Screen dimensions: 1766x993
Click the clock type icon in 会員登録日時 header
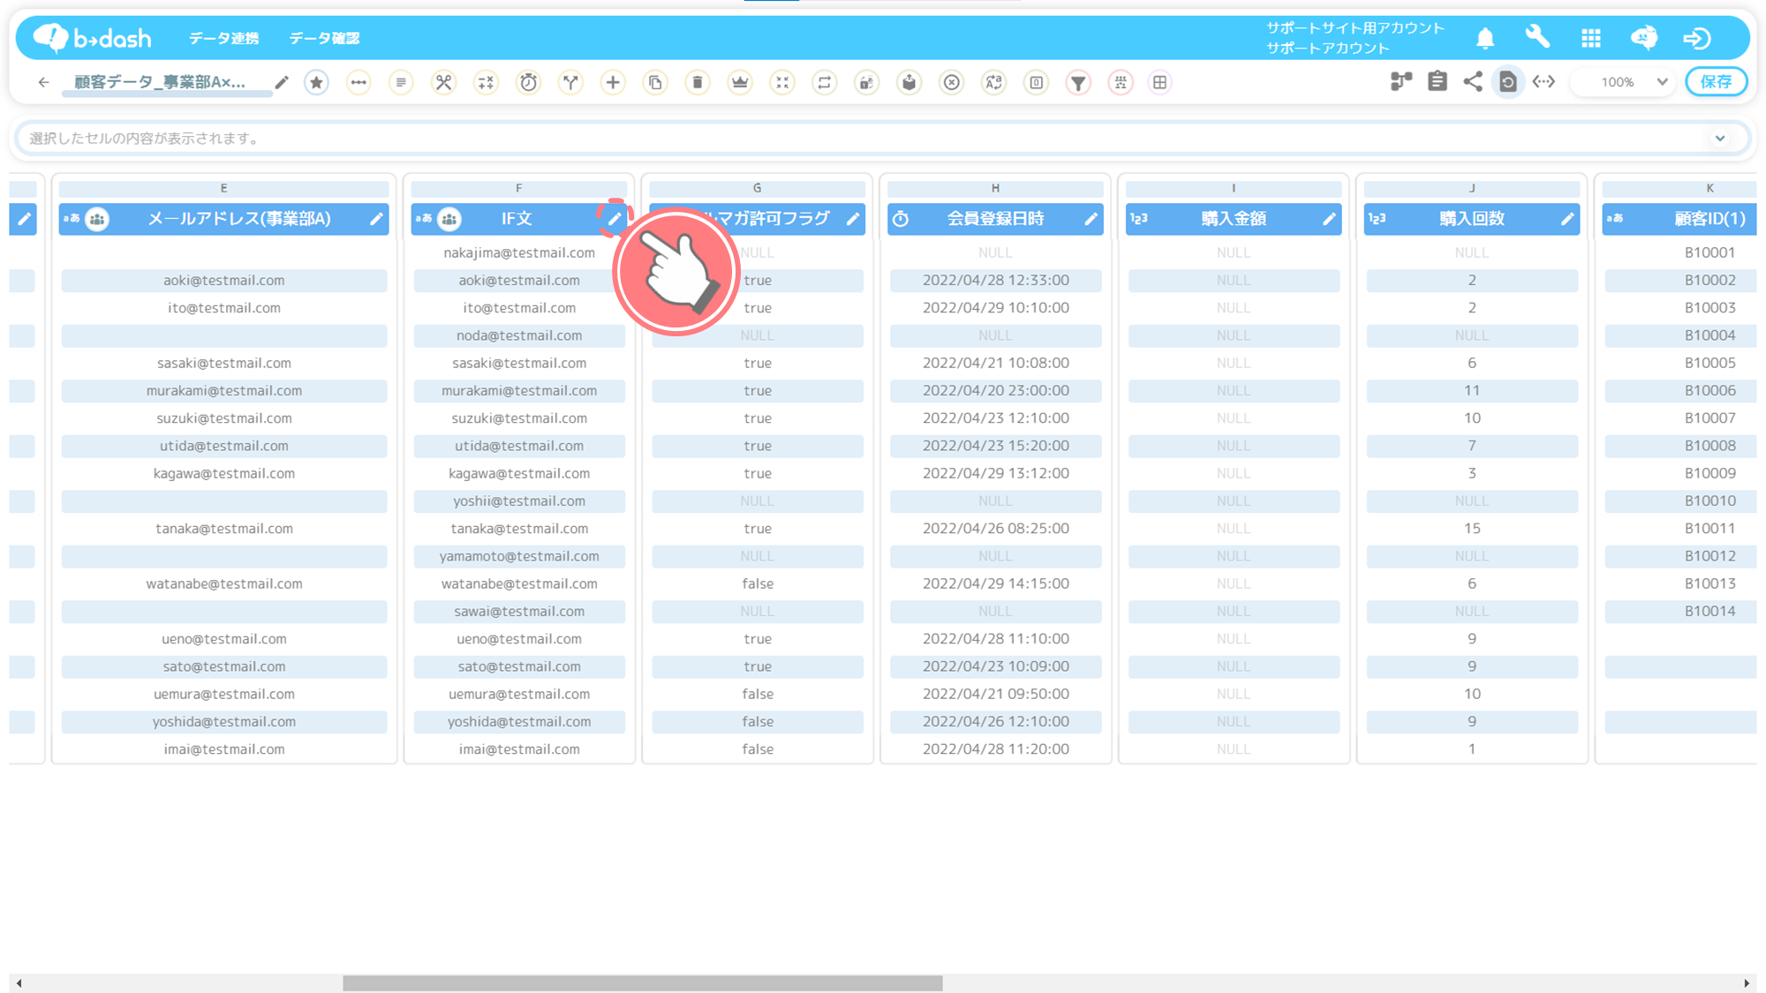pyautogui.click(x=901, y=219)
